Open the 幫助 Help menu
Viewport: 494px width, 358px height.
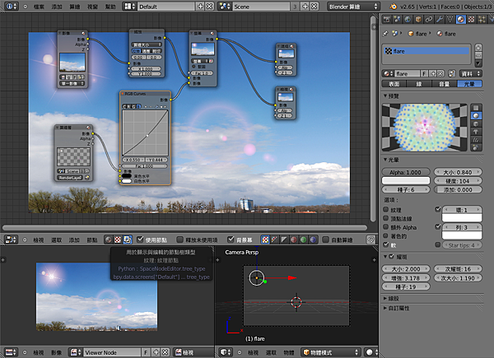pyautogui.click(x=110, y=7)
